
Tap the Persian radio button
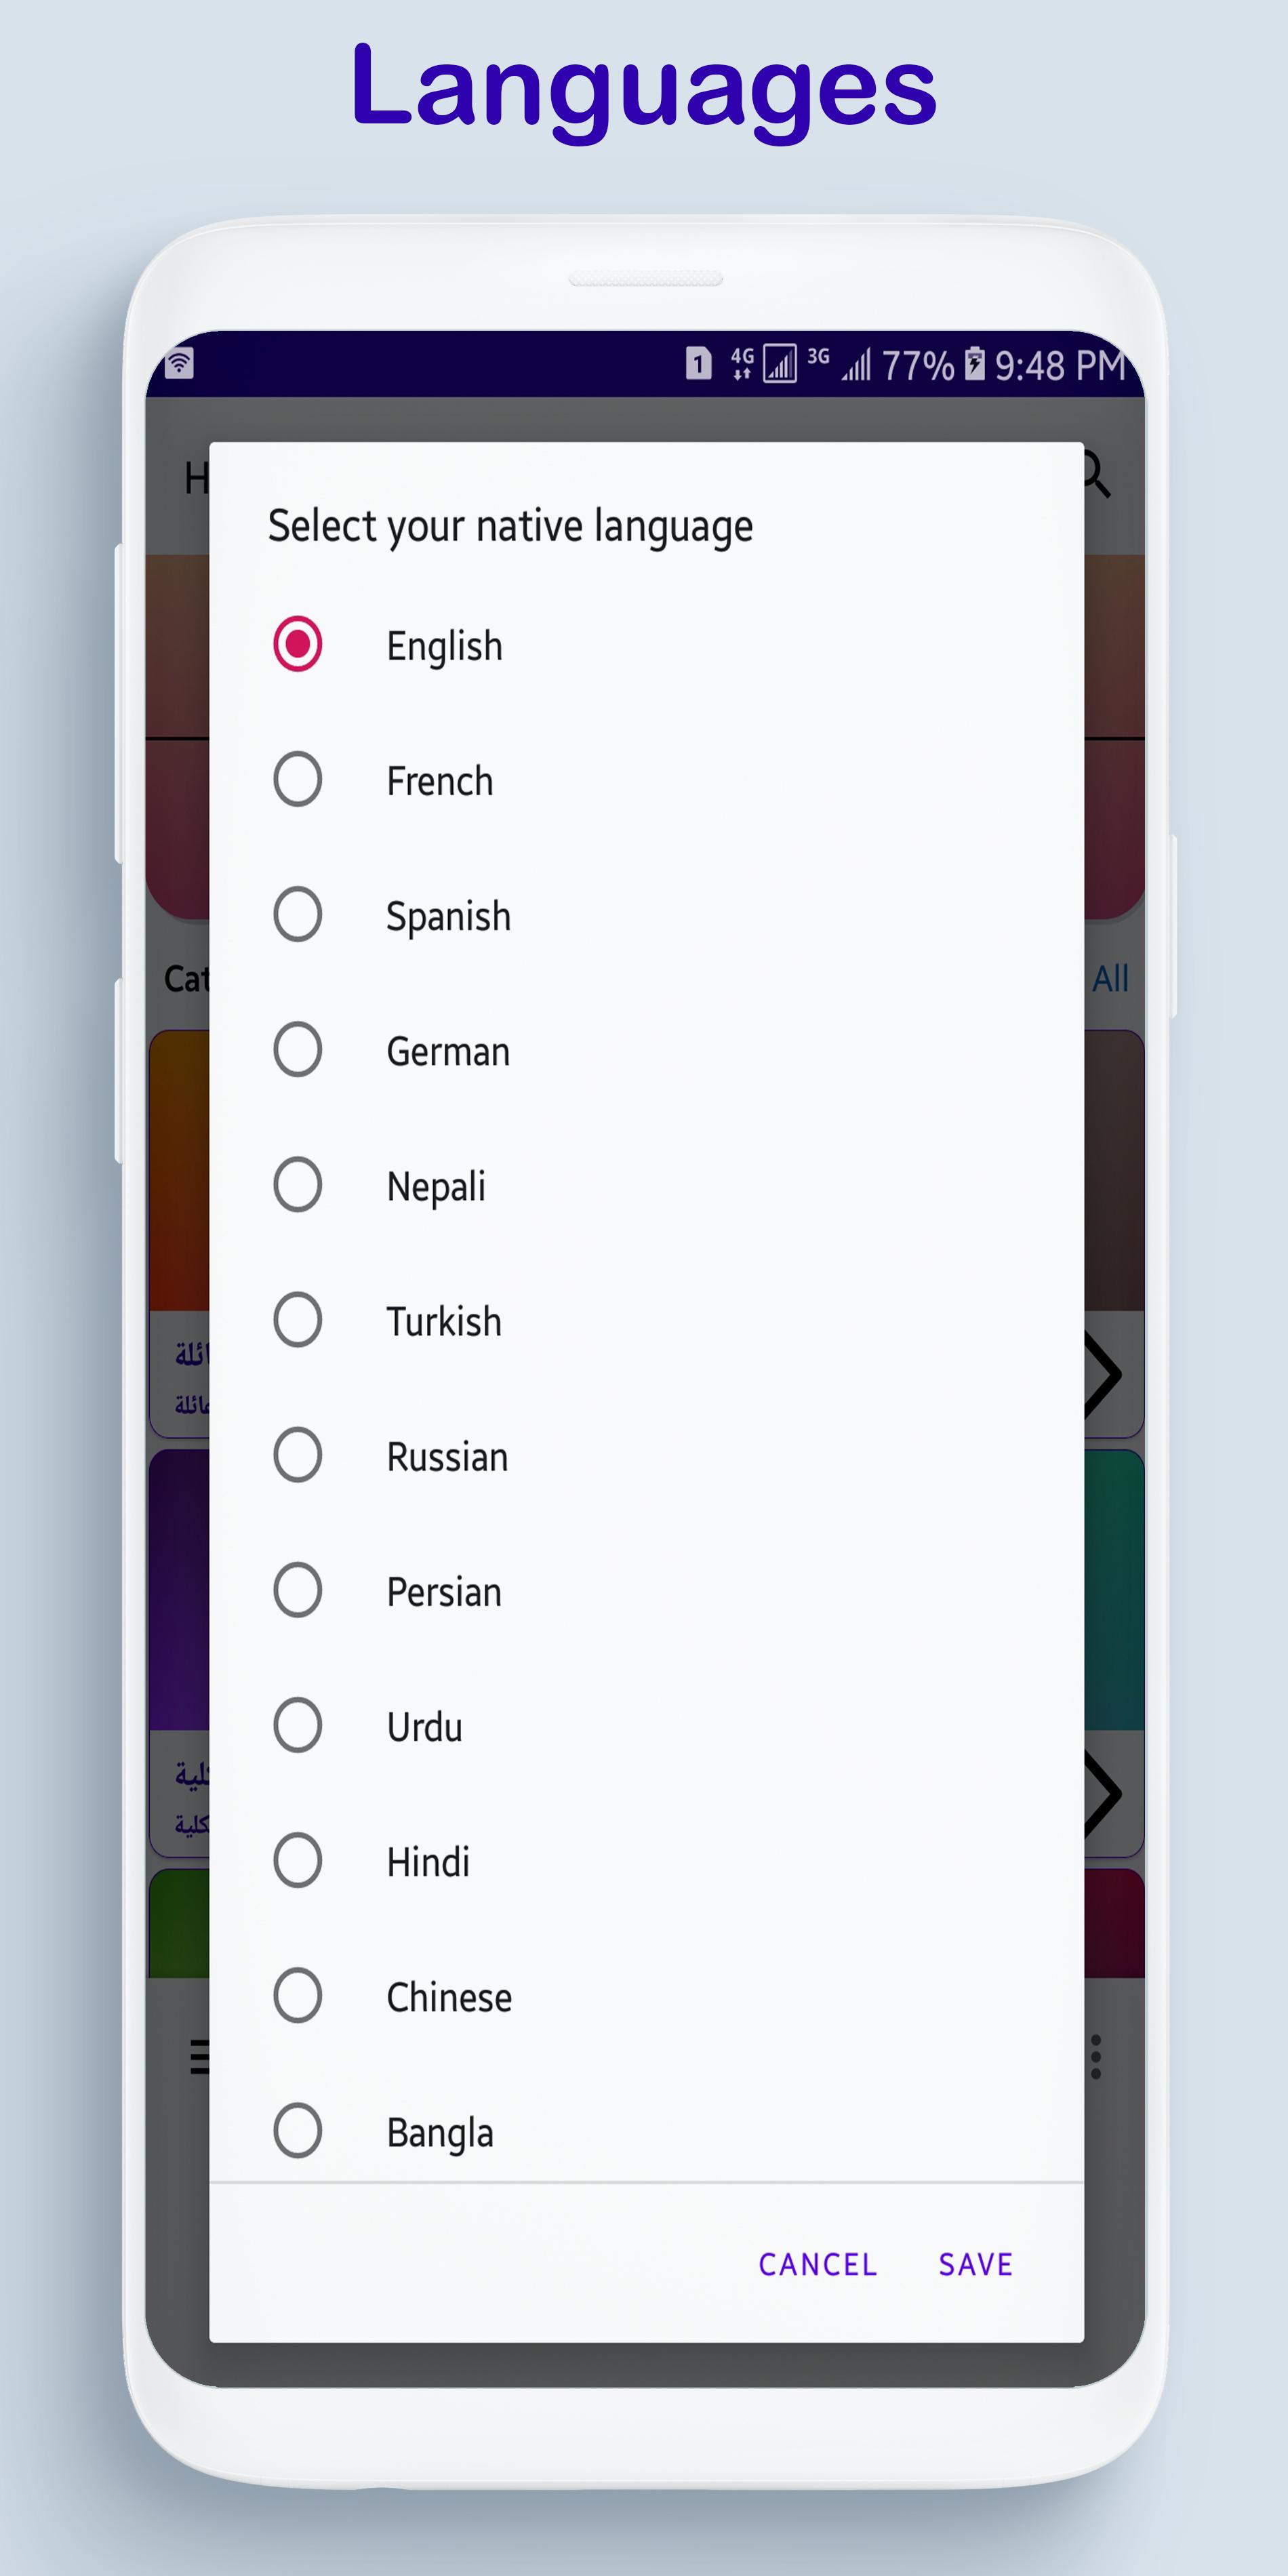tap(298, 1590)
